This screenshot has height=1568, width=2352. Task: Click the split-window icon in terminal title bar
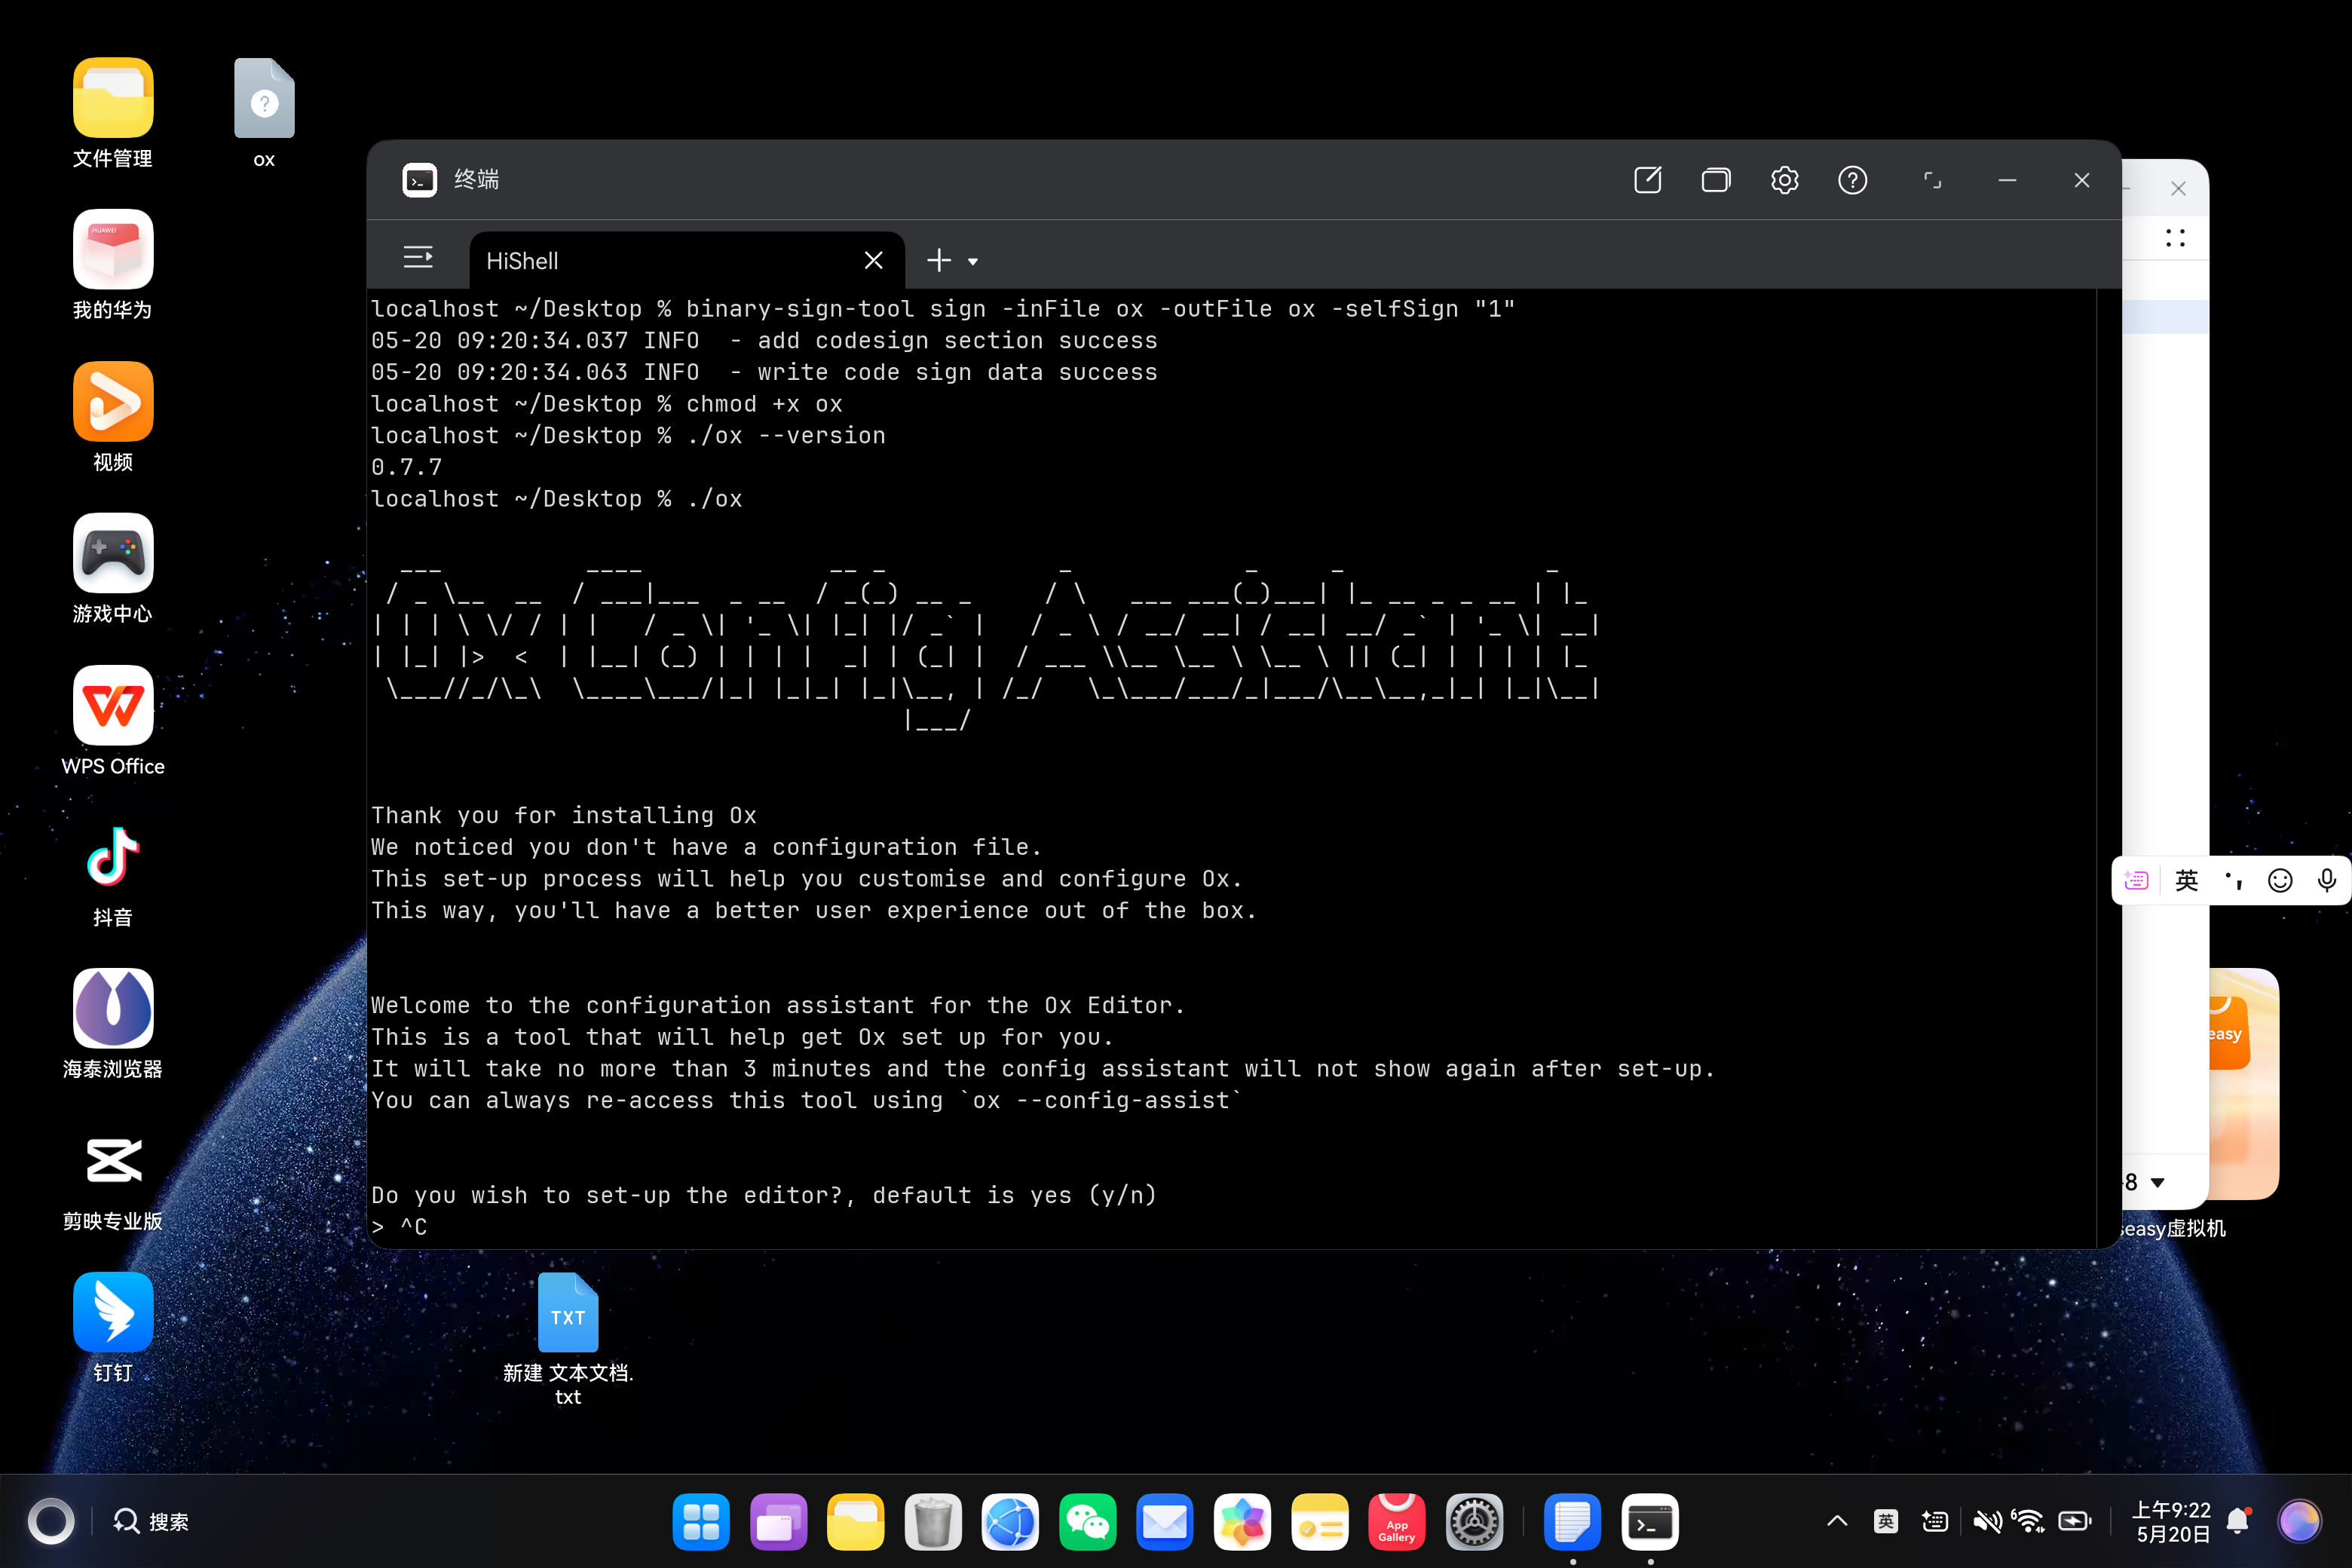(1716, 180)
